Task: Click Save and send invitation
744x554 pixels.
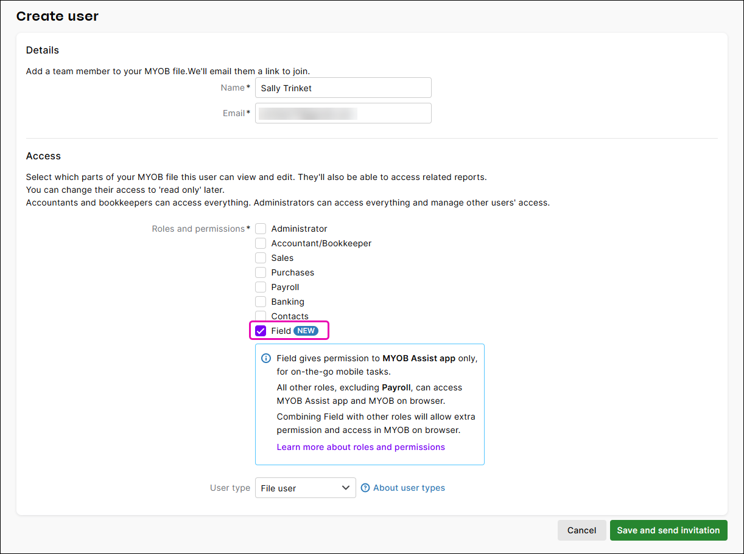Action: 669,530
